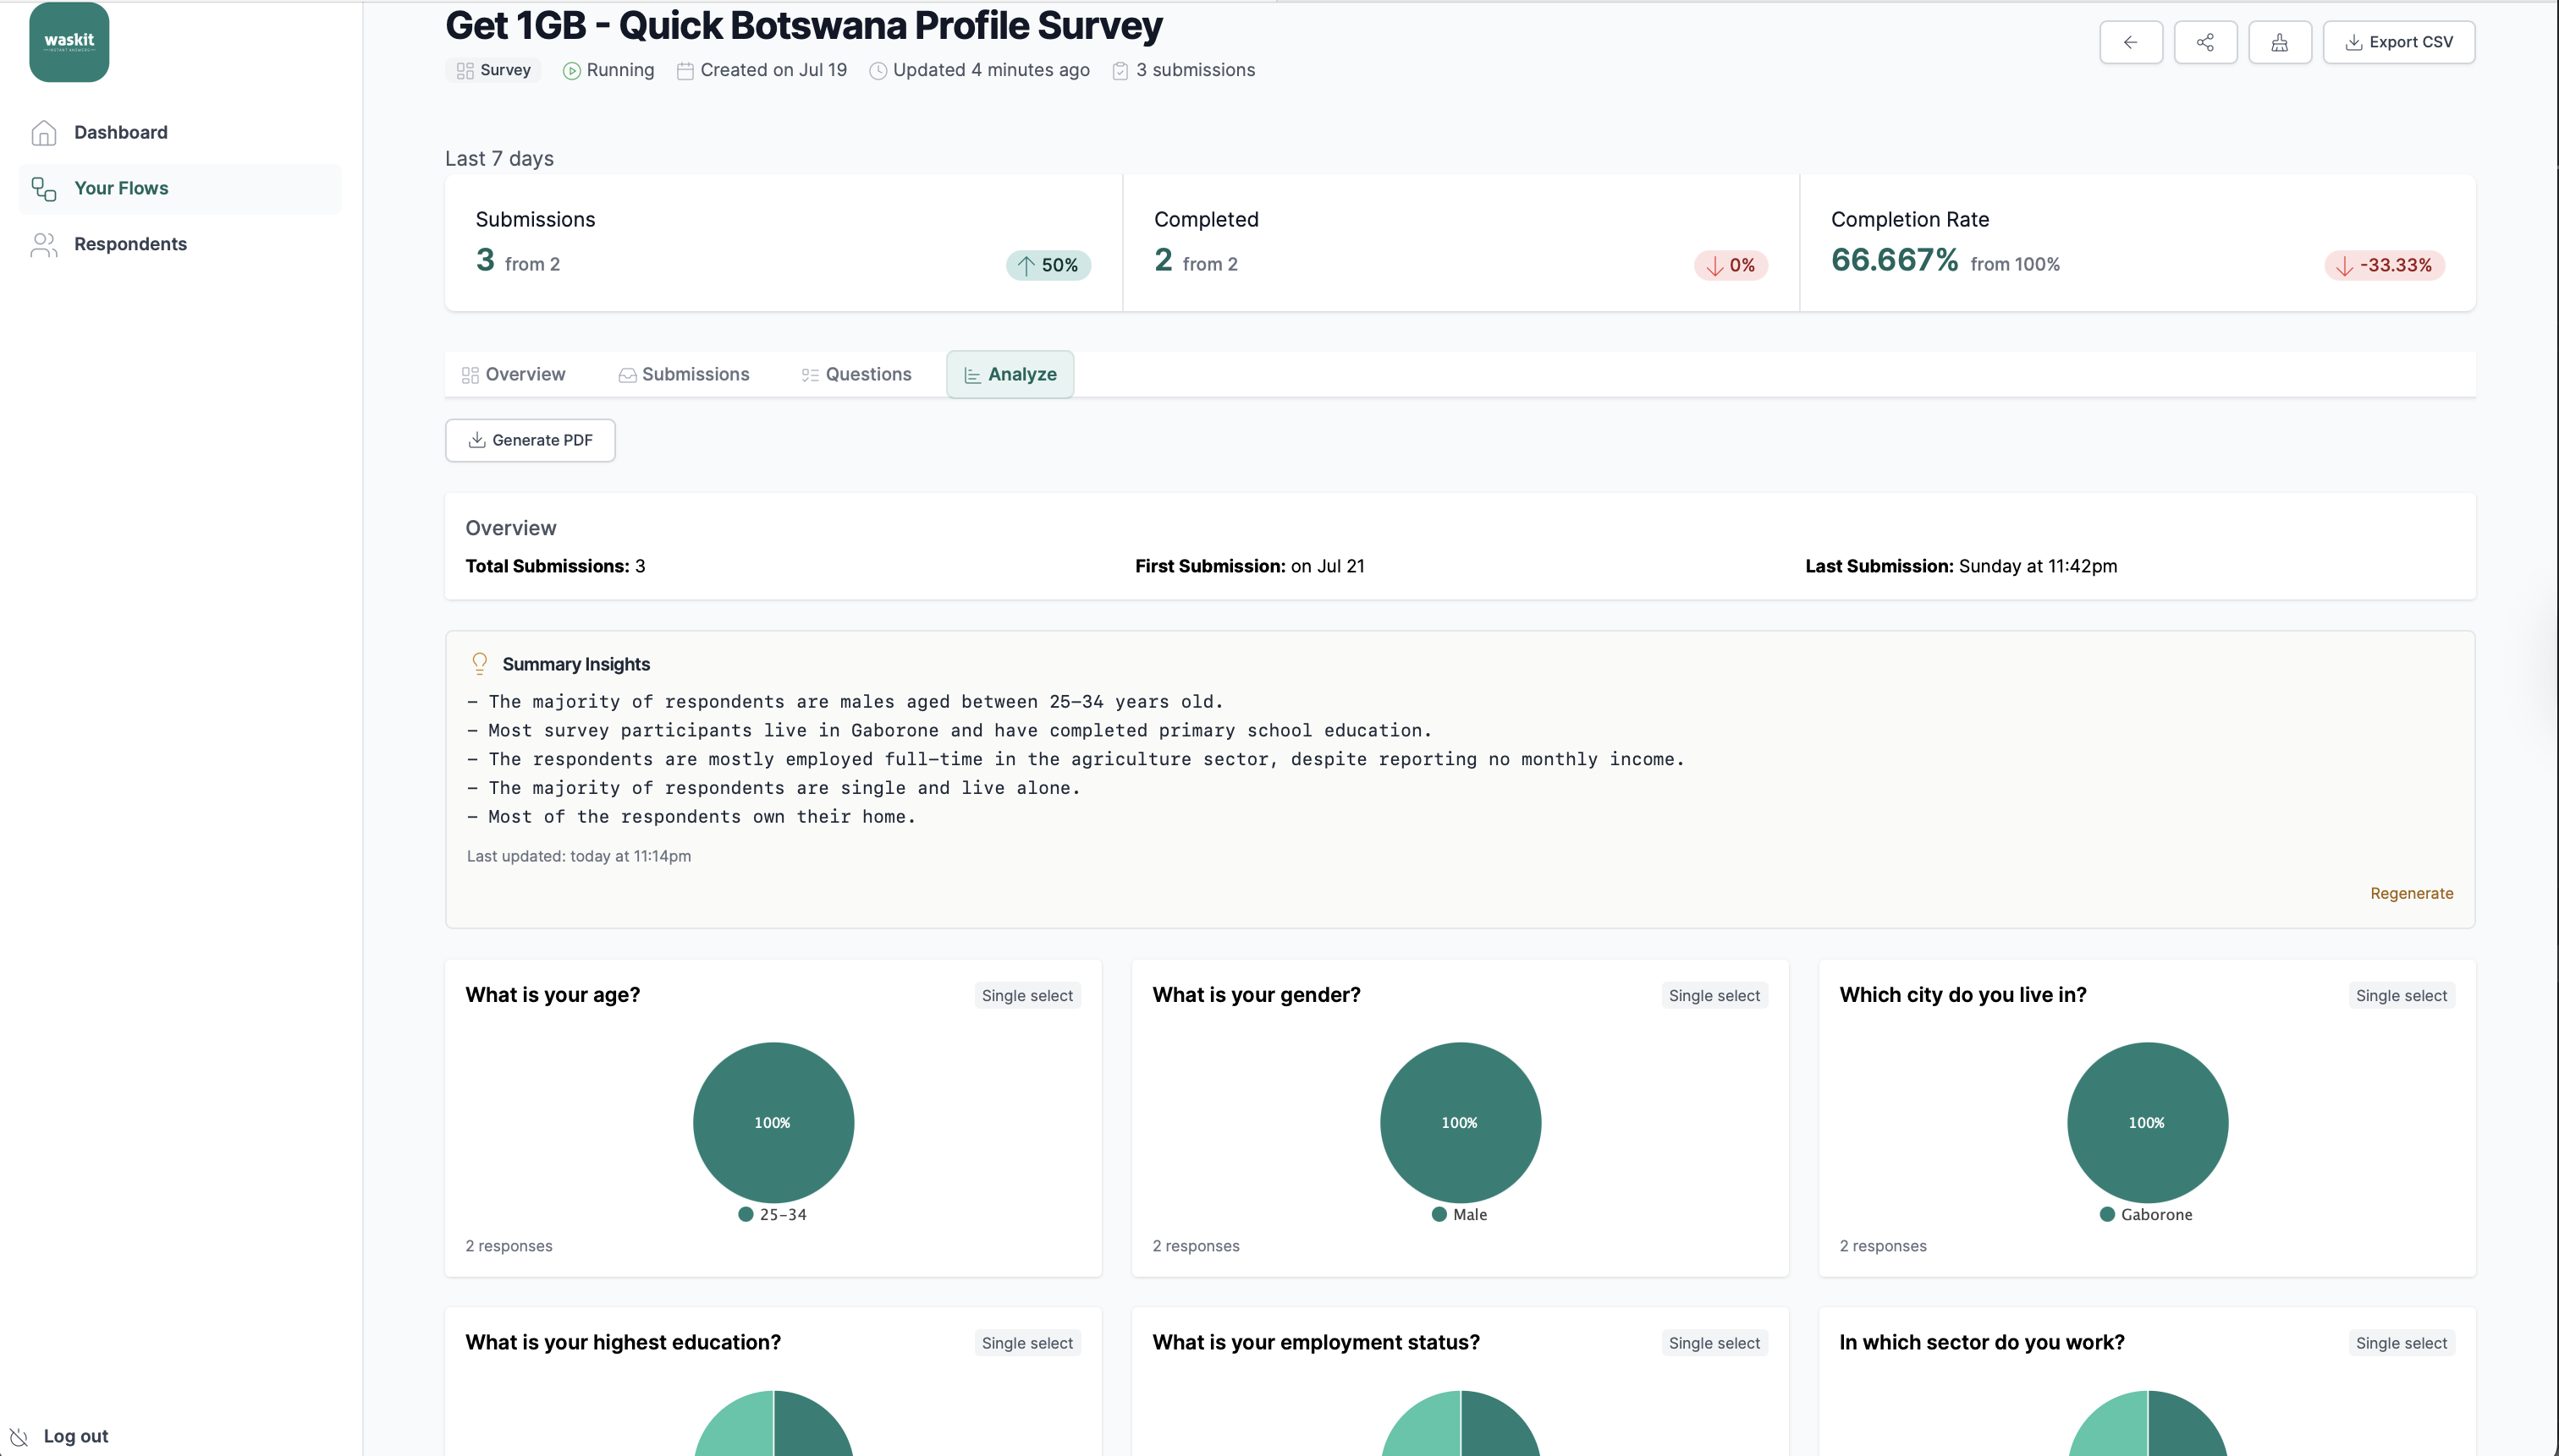Click the Running status icon

click(x=571, y=71)
